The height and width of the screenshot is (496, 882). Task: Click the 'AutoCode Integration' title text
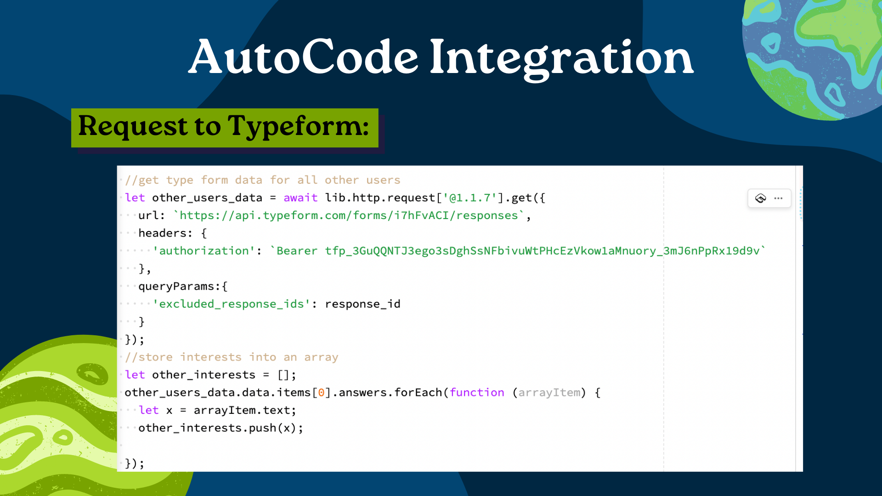(x=441, y=57)
